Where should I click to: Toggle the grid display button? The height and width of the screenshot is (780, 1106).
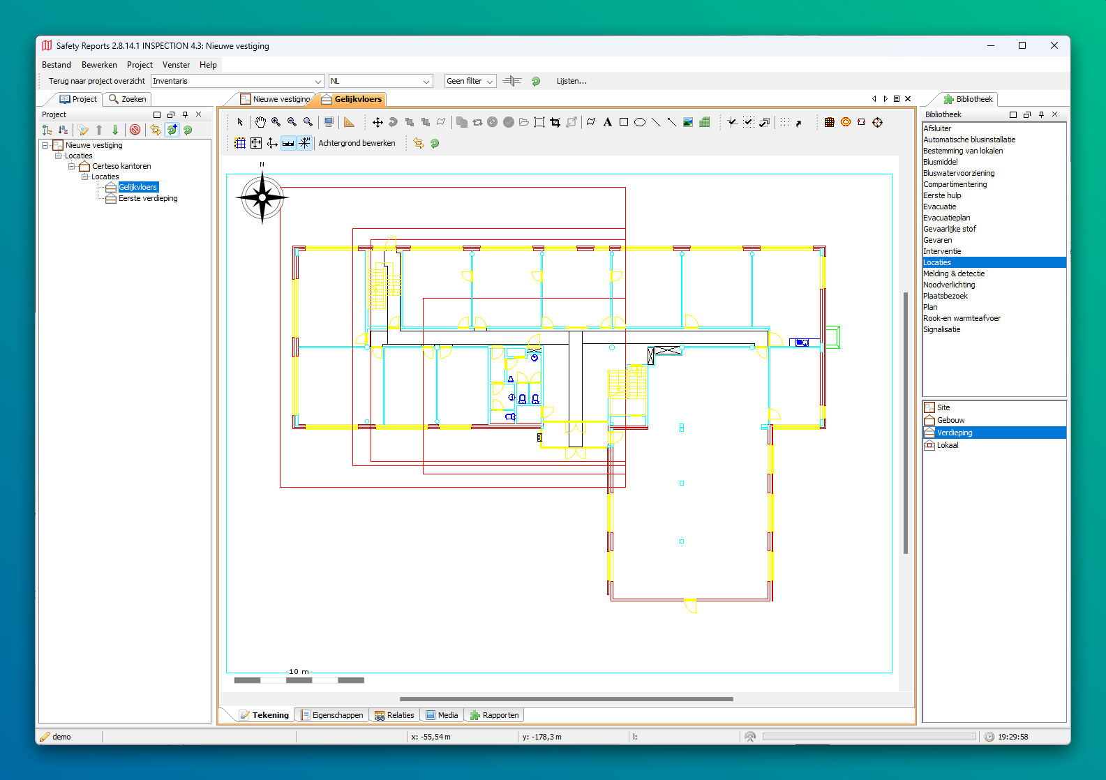[x=240, y=143]
